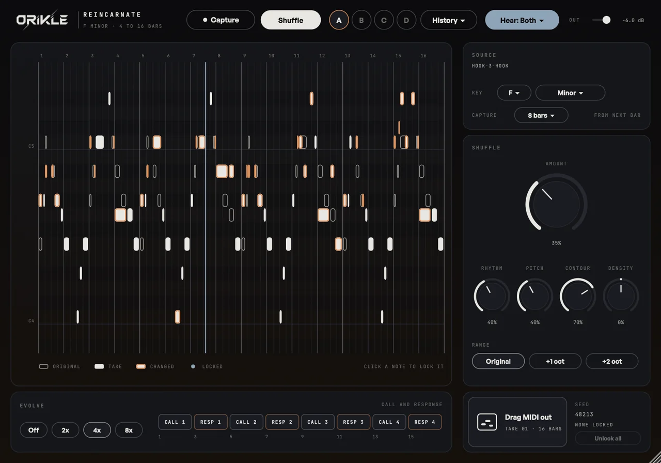Viewport: 661px width, 463px height.
Task: Click the shuffle Amount knob
Action: (x=556, y=204)
